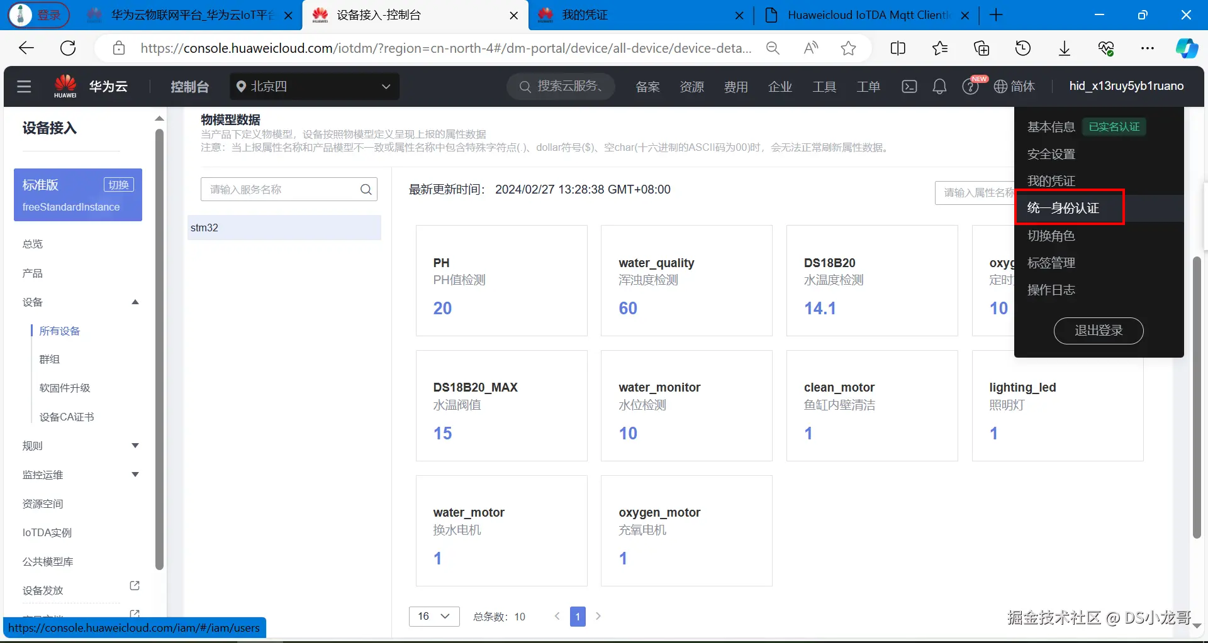Open the notifications bell
The height and width of the screenshot is (643, 1208).
[x=939, y=86]
